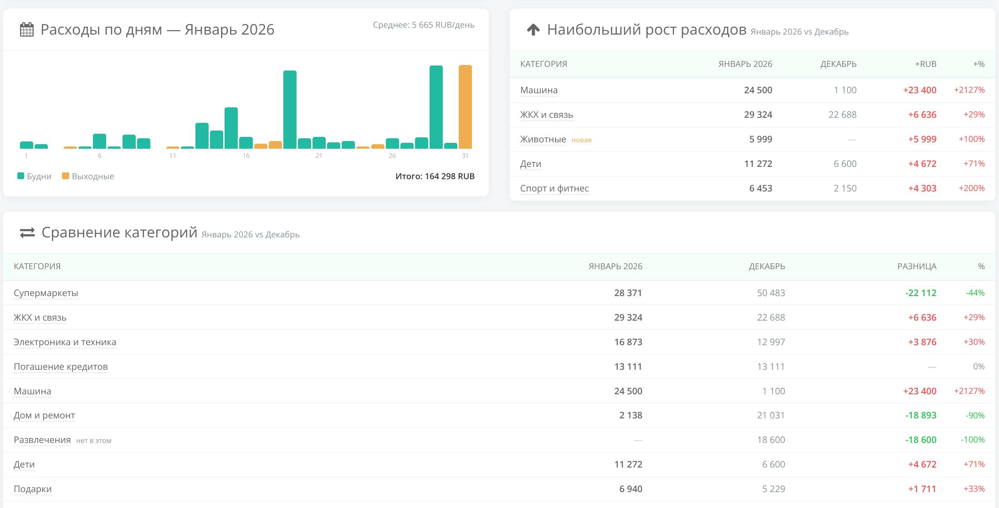Open Супермаркеты in category comparison
Viewport: 999px width, 508px height.
coord(46,293)
